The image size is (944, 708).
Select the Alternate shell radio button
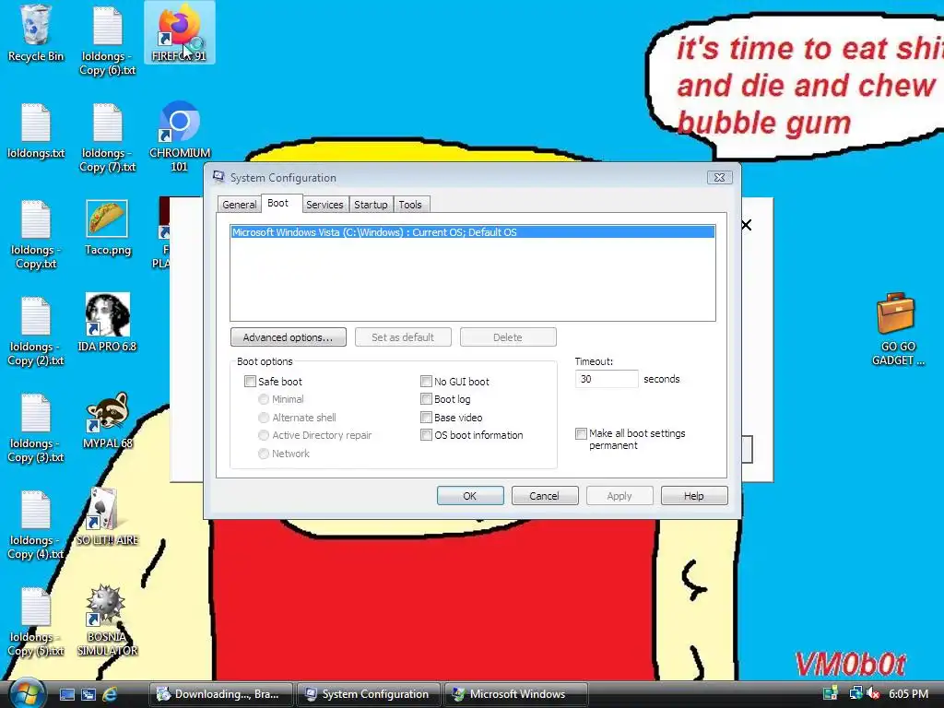tap(263, 418)
